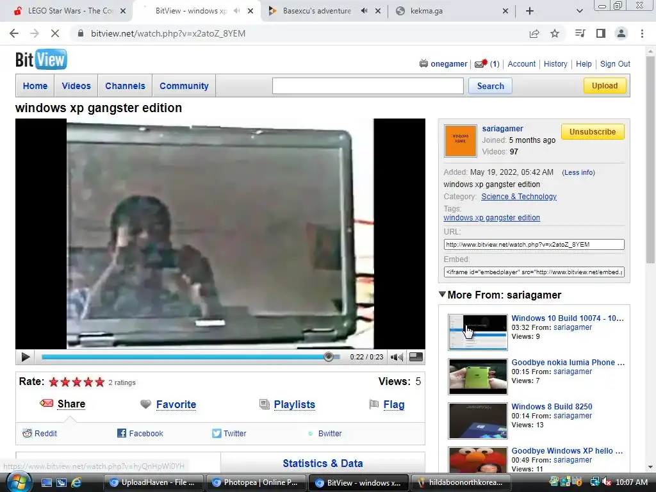
Task: Open the Home navigation item
Action: click(x=35, y=86)
